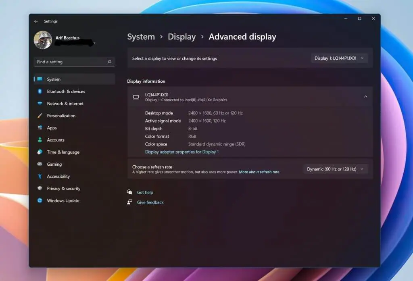Click the Get help link

click(x=145, y=192)
